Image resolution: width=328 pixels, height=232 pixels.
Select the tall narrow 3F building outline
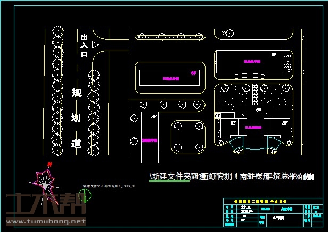tap(150, 138)
